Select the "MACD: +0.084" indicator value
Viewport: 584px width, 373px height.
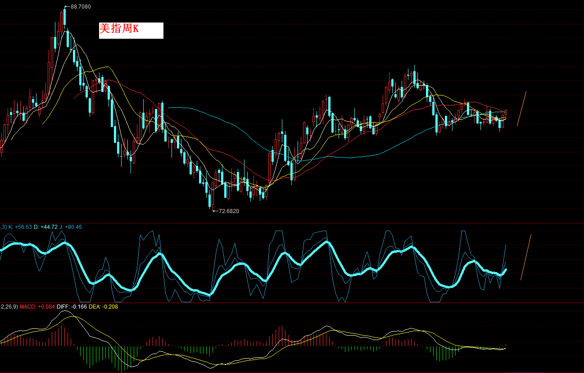tap(37, 307)
